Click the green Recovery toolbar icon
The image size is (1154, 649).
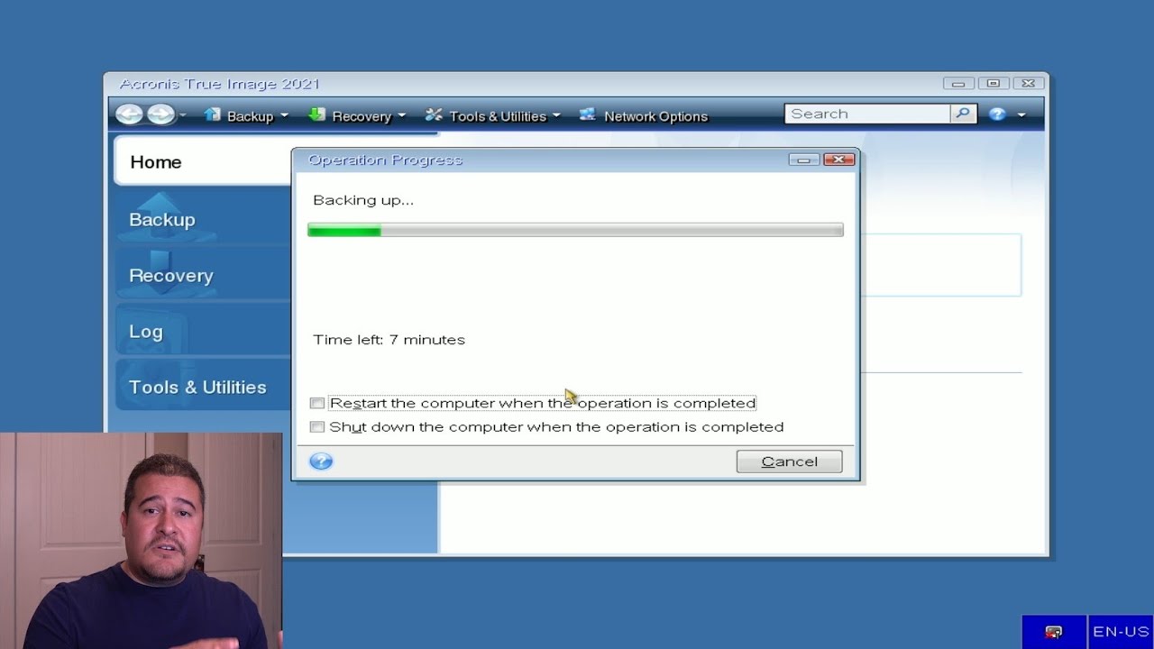316,115
